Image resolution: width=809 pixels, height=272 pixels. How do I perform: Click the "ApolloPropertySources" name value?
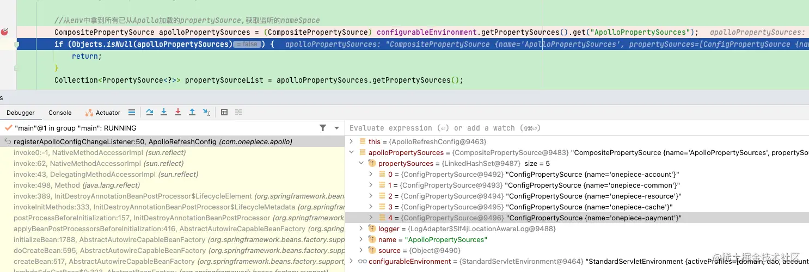[446, 239]
